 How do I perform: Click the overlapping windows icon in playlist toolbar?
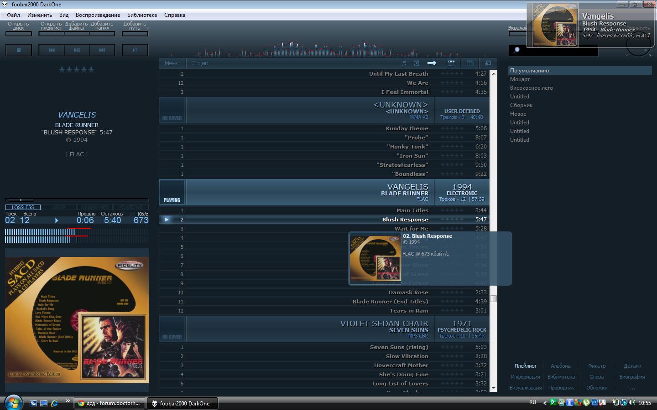coord(488,63)
